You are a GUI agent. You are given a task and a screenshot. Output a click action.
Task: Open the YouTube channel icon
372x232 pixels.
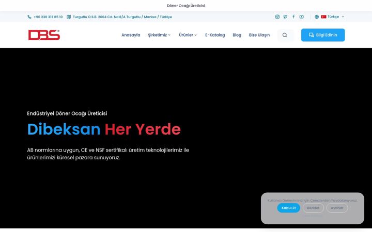coord(301,17)
